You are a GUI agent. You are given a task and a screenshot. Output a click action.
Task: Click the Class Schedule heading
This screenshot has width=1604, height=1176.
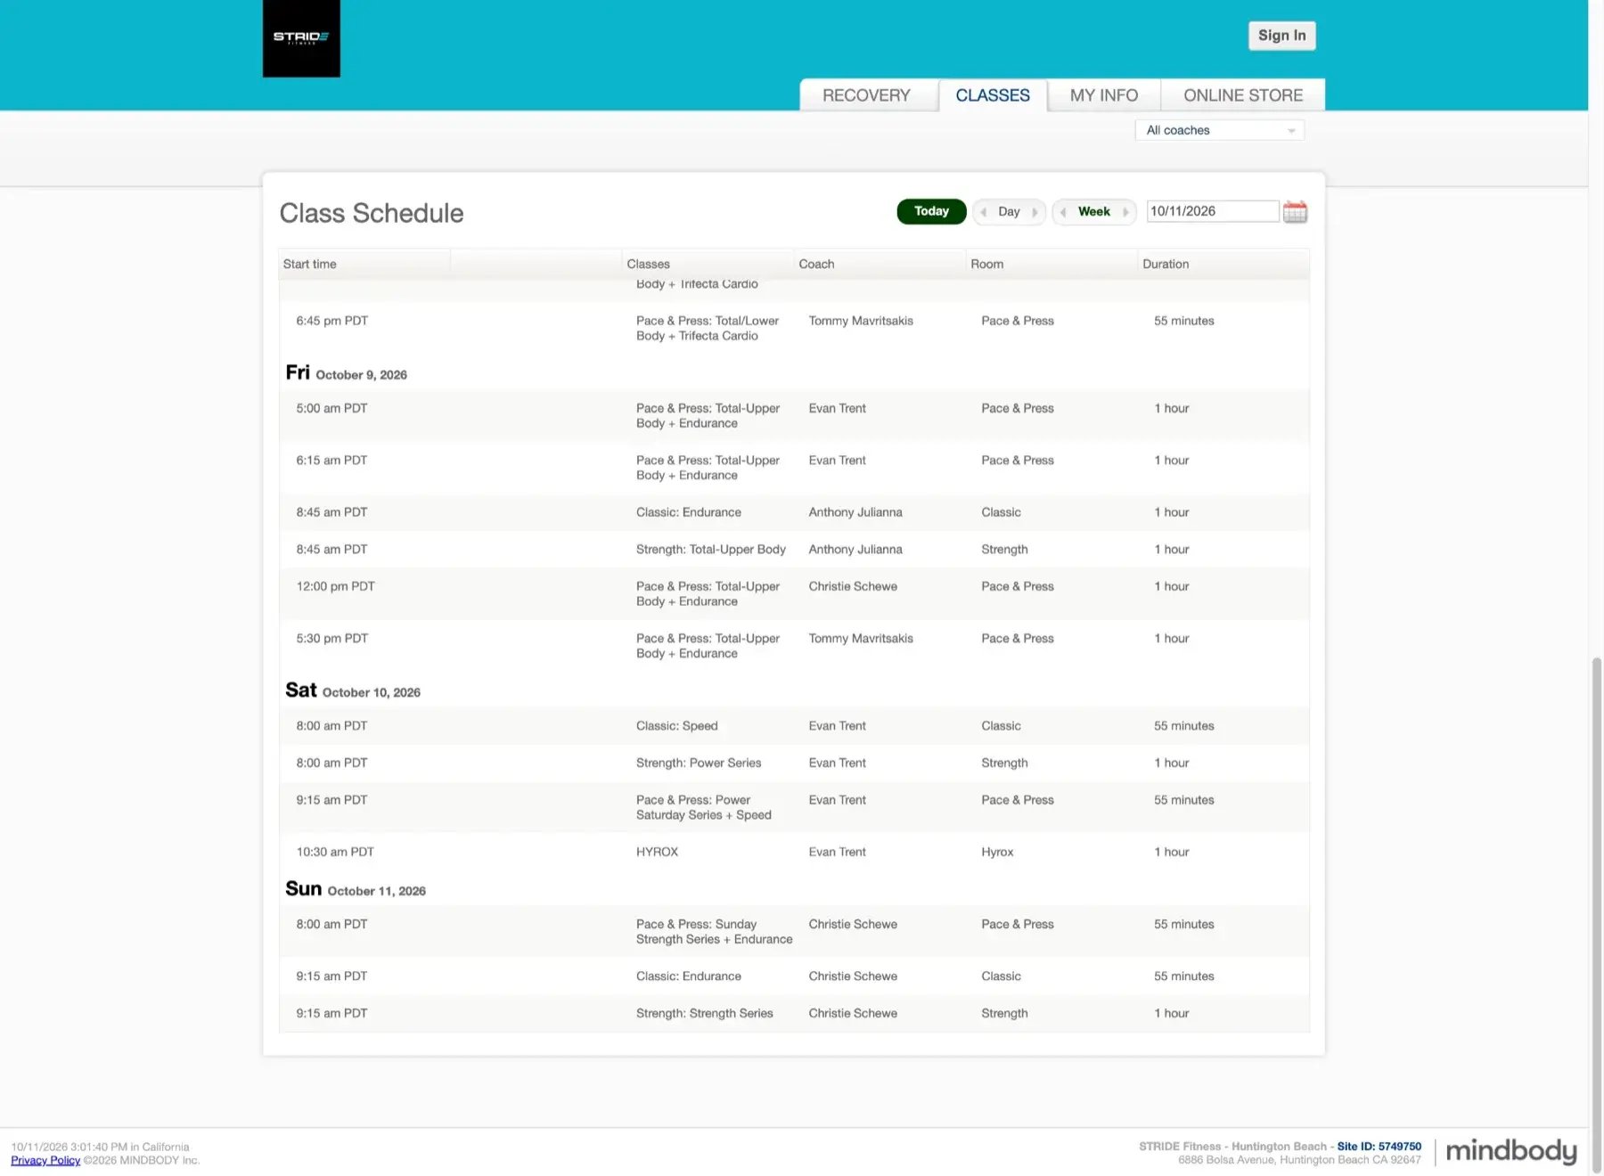coord(372,213)
